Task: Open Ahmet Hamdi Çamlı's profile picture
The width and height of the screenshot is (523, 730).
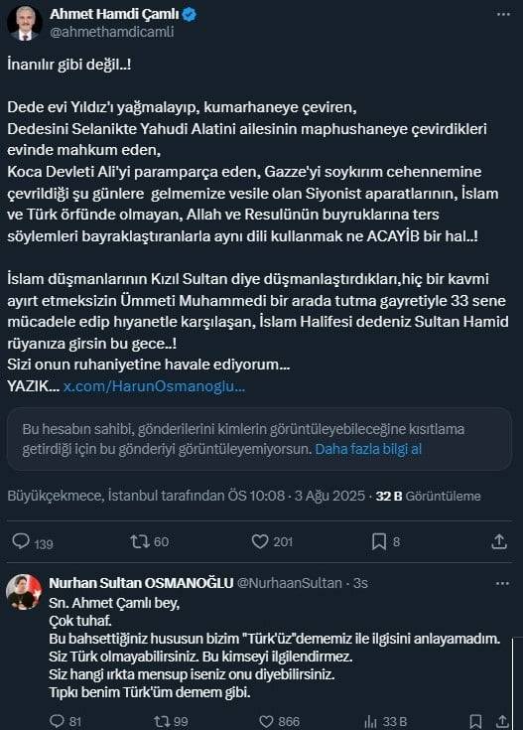Action: pos(24,24)
